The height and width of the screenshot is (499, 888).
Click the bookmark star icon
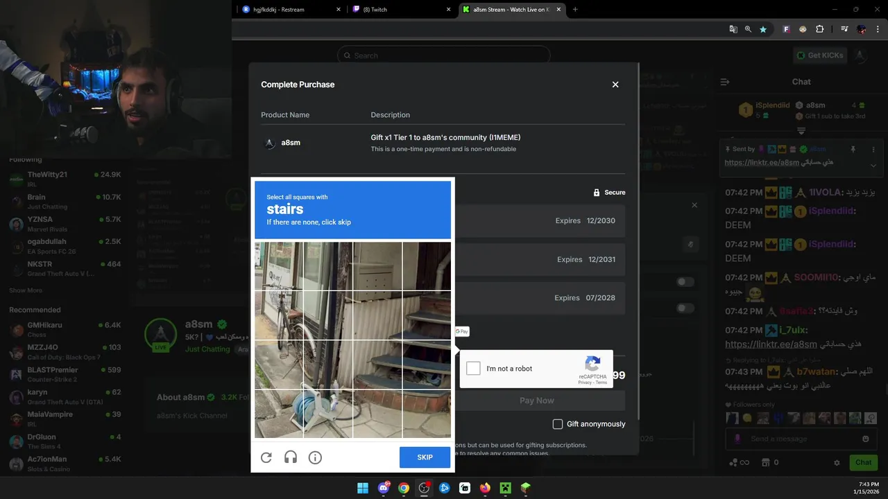(763, 29)
